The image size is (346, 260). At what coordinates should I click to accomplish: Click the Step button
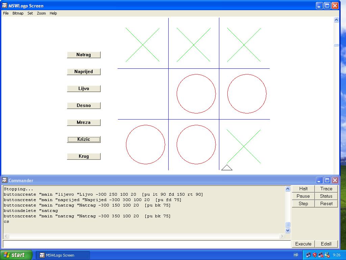click(303, 203)
